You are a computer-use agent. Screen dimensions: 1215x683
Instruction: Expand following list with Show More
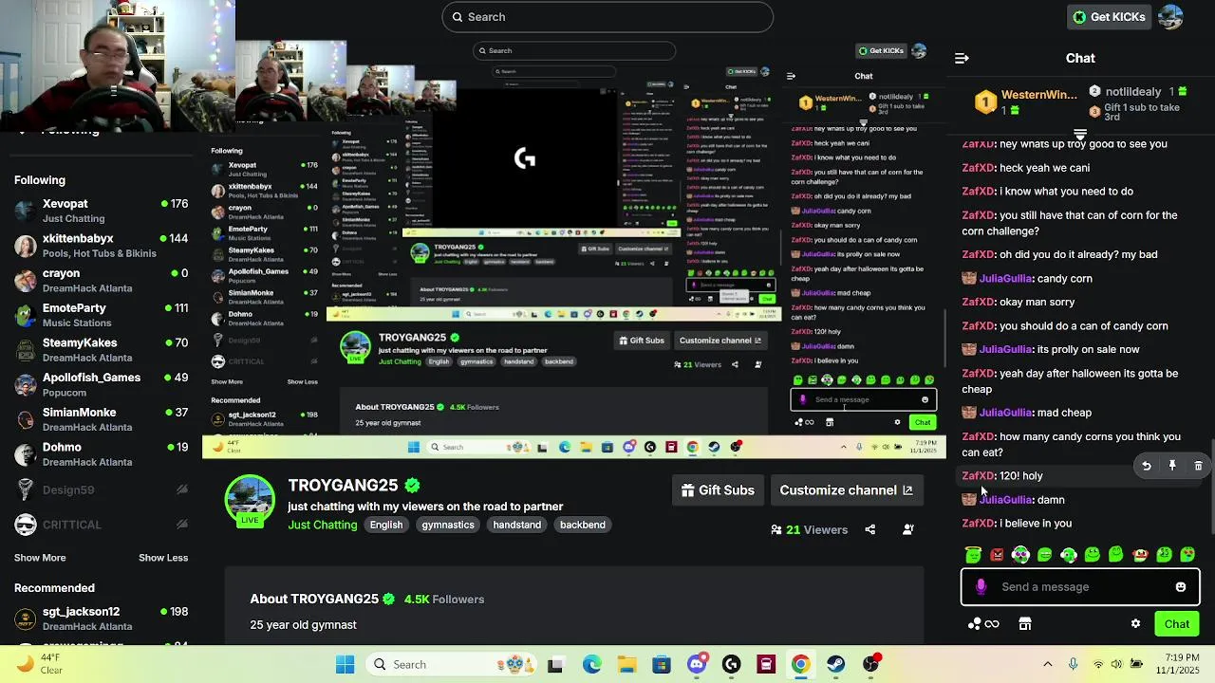[x=40, y=558]
